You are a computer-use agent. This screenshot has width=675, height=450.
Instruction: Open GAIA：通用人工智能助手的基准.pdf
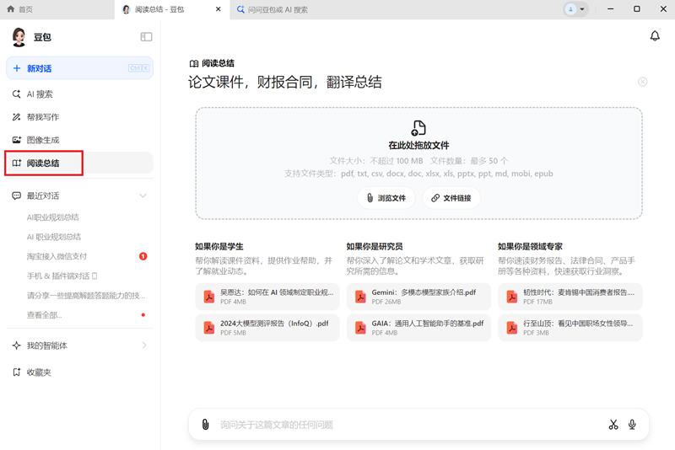tap(418, 328)
